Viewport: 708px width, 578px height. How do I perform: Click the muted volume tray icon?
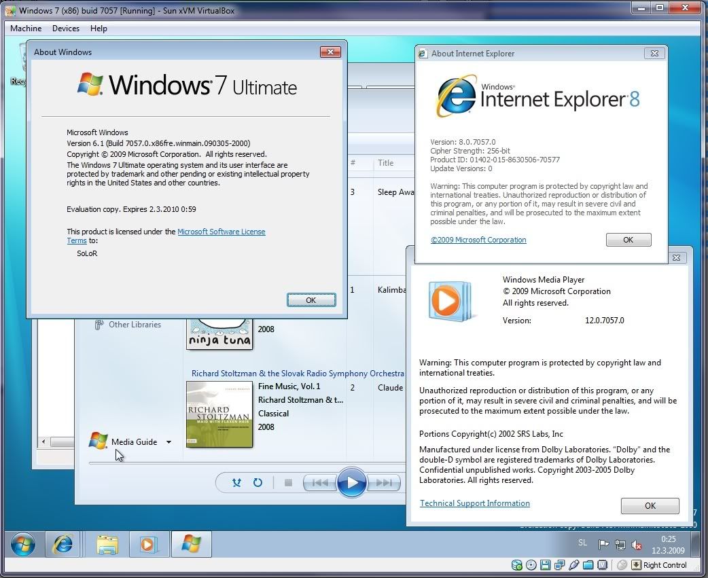point(637,545)
